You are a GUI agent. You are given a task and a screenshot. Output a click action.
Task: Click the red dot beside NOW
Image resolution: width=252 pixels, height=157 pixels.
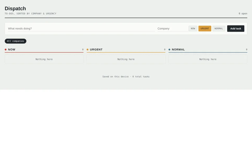tap(6, 49)
